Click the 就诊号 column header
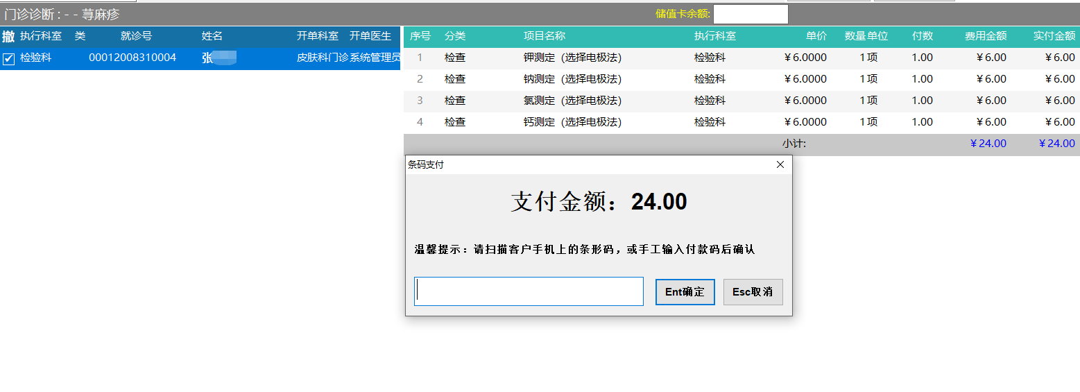The image size is (1080, 392). tap(136, 36)
